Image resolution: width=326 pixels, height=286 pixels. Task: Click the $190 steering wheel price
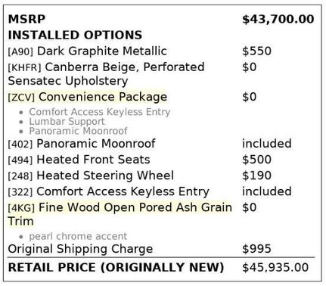click(256, 176)
